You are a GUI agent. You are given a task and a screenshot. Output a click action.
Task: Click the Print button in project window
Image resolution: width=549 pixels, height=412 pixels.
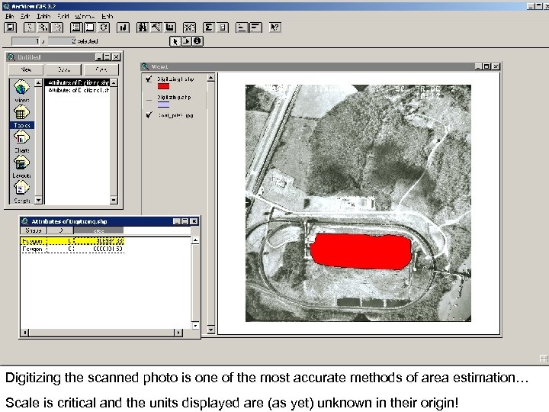(101, 69)
